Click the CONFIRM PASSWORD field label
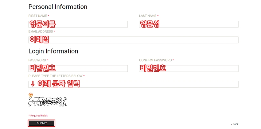The height and width of the screenshot is (129, 261). (155, 60)
